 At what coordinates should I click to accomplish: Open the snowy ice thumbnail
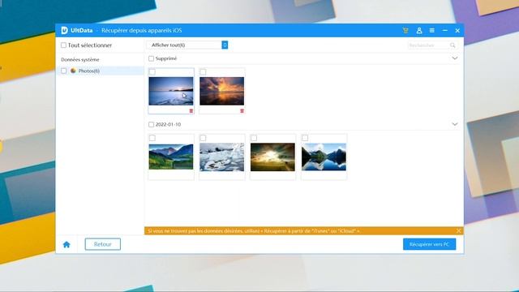(x=221, y=157)
